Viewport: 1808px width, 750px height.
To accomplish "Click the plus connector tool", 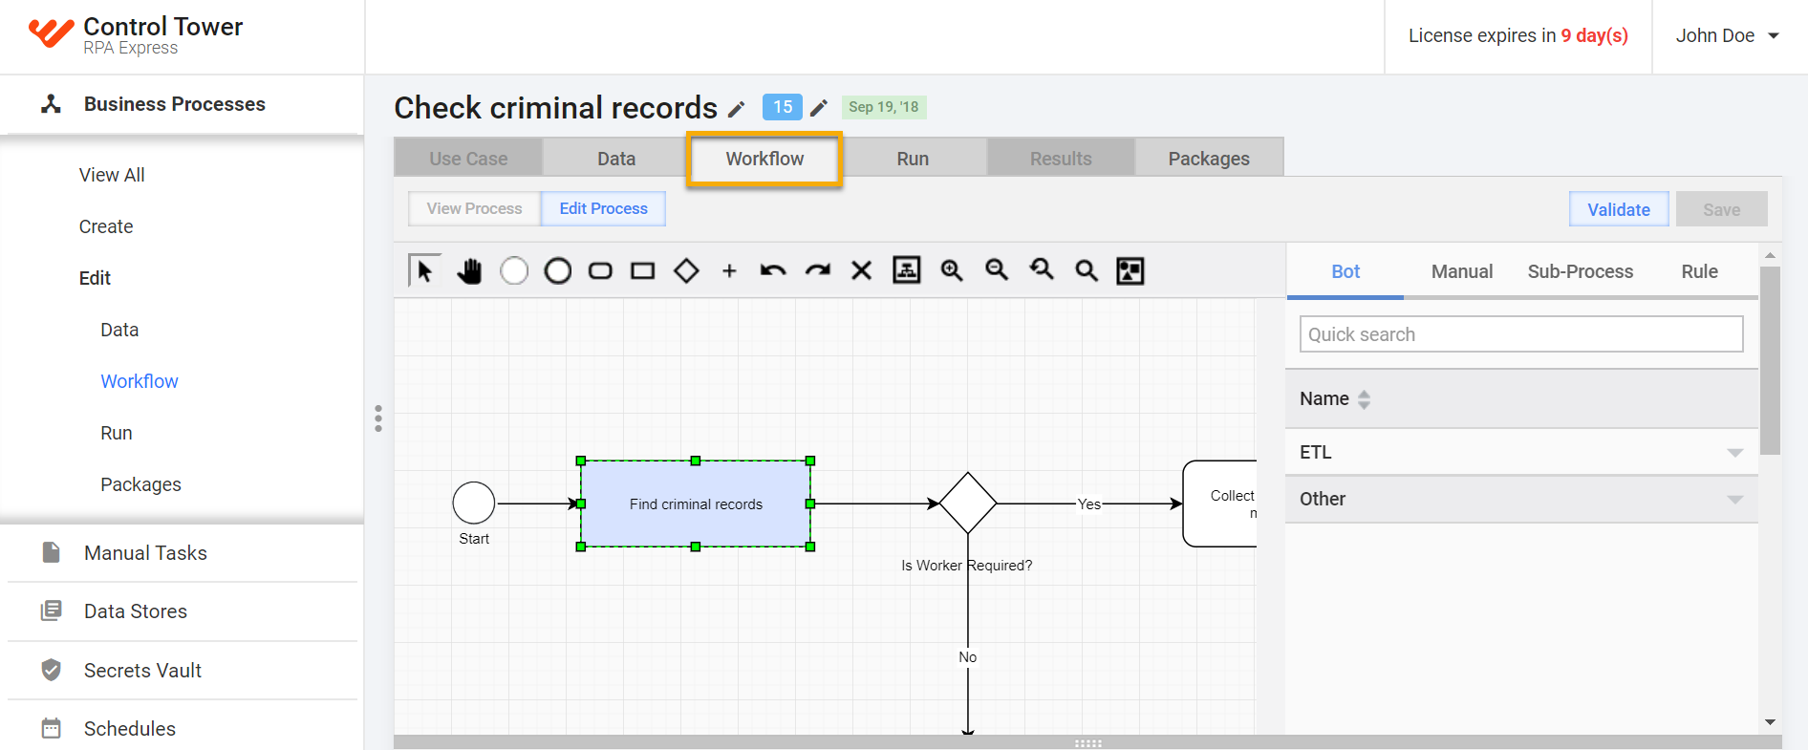I will click(x=729, y=271).
